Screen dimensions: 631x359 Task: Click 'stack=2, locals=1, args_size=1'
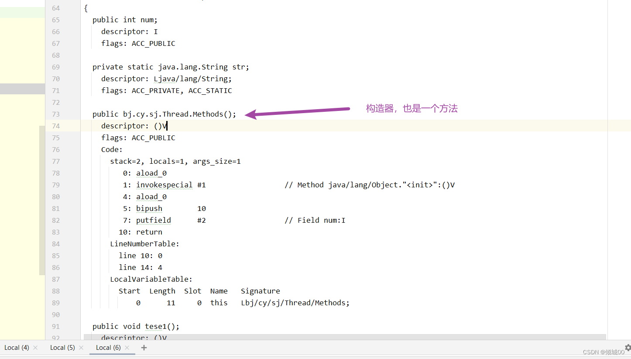pyautogui.click(x=175, y=161)
